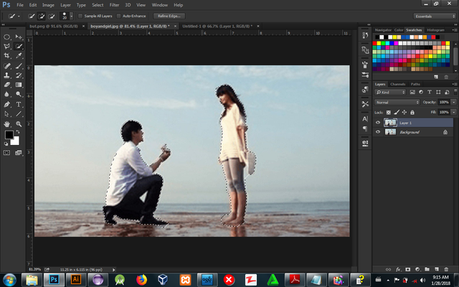Hide Layer 1 using its eye icon
The image size is (459, 287).
[x=378, y=123]
